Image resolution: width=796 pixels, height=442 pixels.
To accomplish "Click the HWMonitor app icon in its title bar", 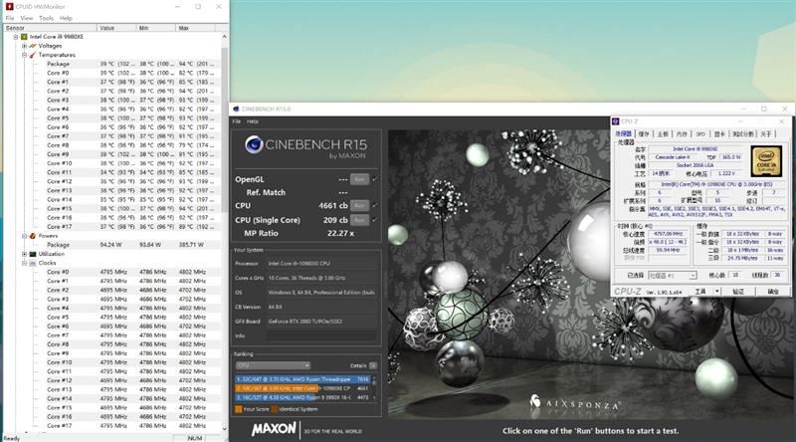I will coord(9,7).
